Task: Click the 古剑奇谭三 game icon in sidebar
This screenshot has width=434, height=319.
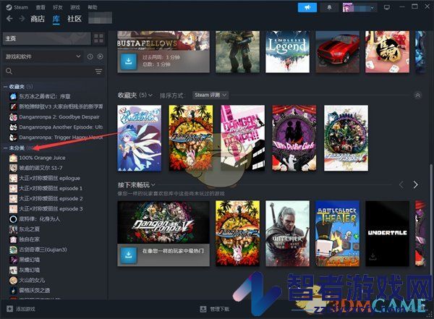Action: point(13,250)
